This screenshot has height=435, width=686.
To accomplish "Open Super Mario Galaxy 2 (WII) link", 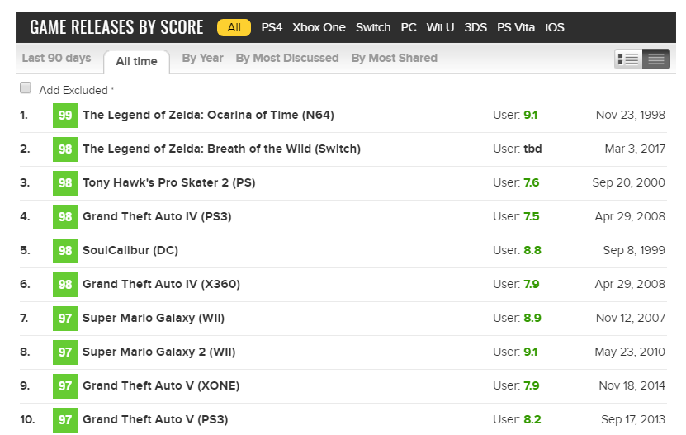I will 158,352.
